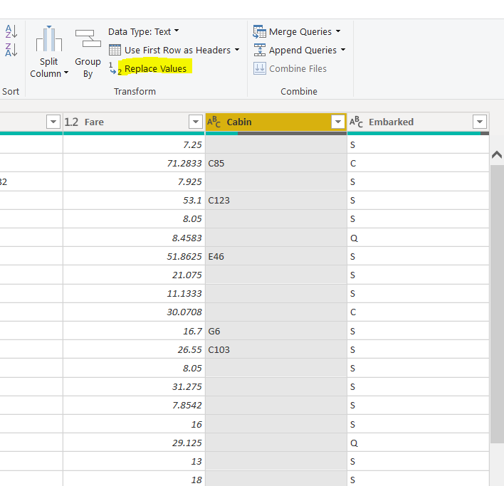The image size is (504, 486).
Task: Click the Append Queries icon
Action: [x=259, y=50]
